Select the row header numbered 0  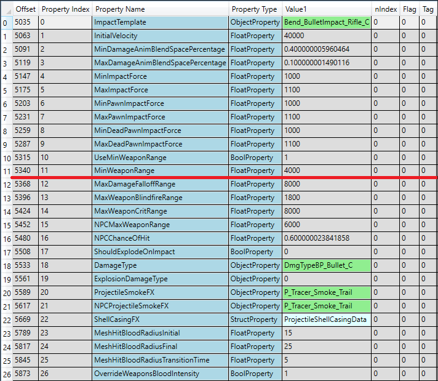coord(7,22)
